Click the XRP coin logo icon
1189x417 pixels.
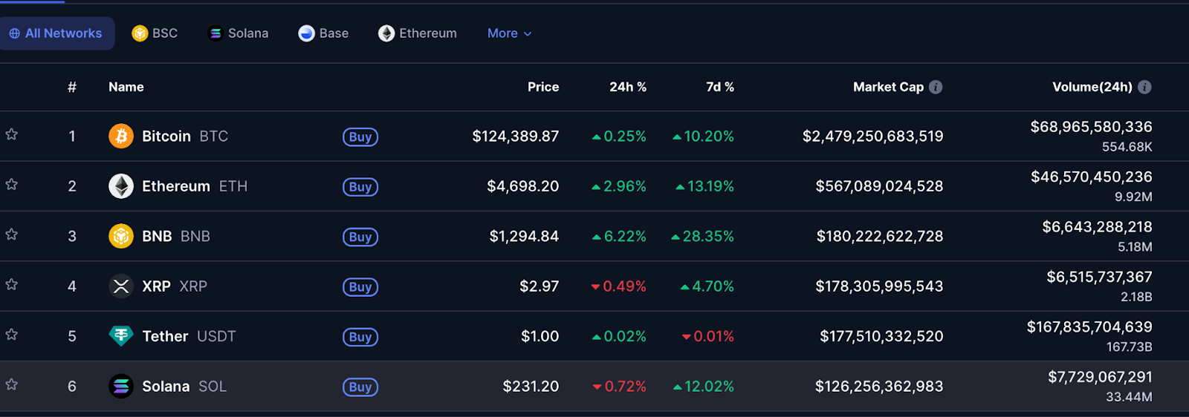(121, 286)
